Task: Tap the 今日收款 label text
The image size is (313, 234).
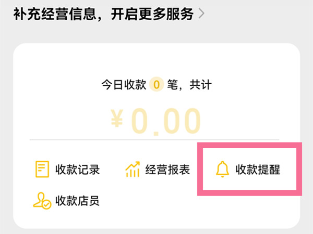Action: tap(124, 84)
